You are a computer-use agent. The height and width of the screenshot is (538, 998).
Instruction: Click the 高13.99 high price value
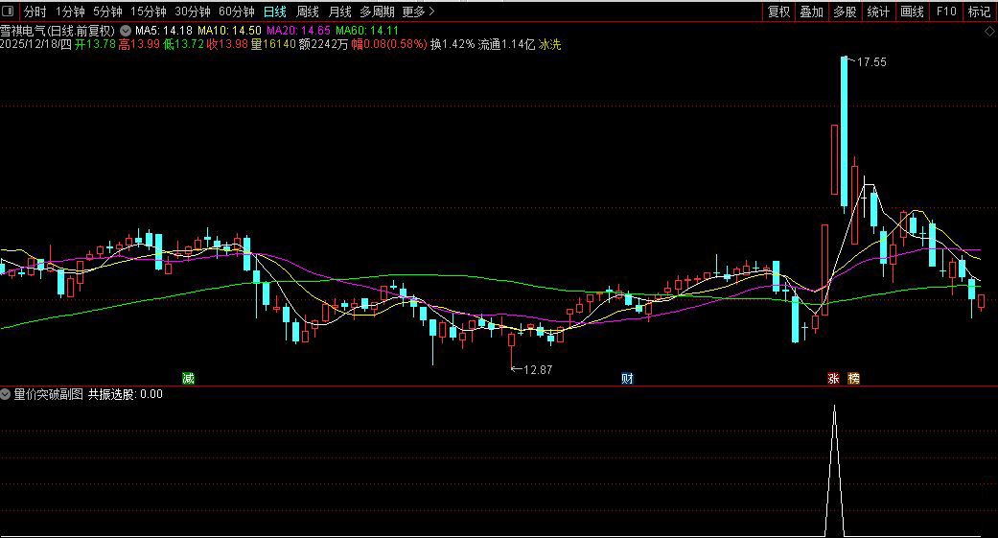click(x=139, y=44)
